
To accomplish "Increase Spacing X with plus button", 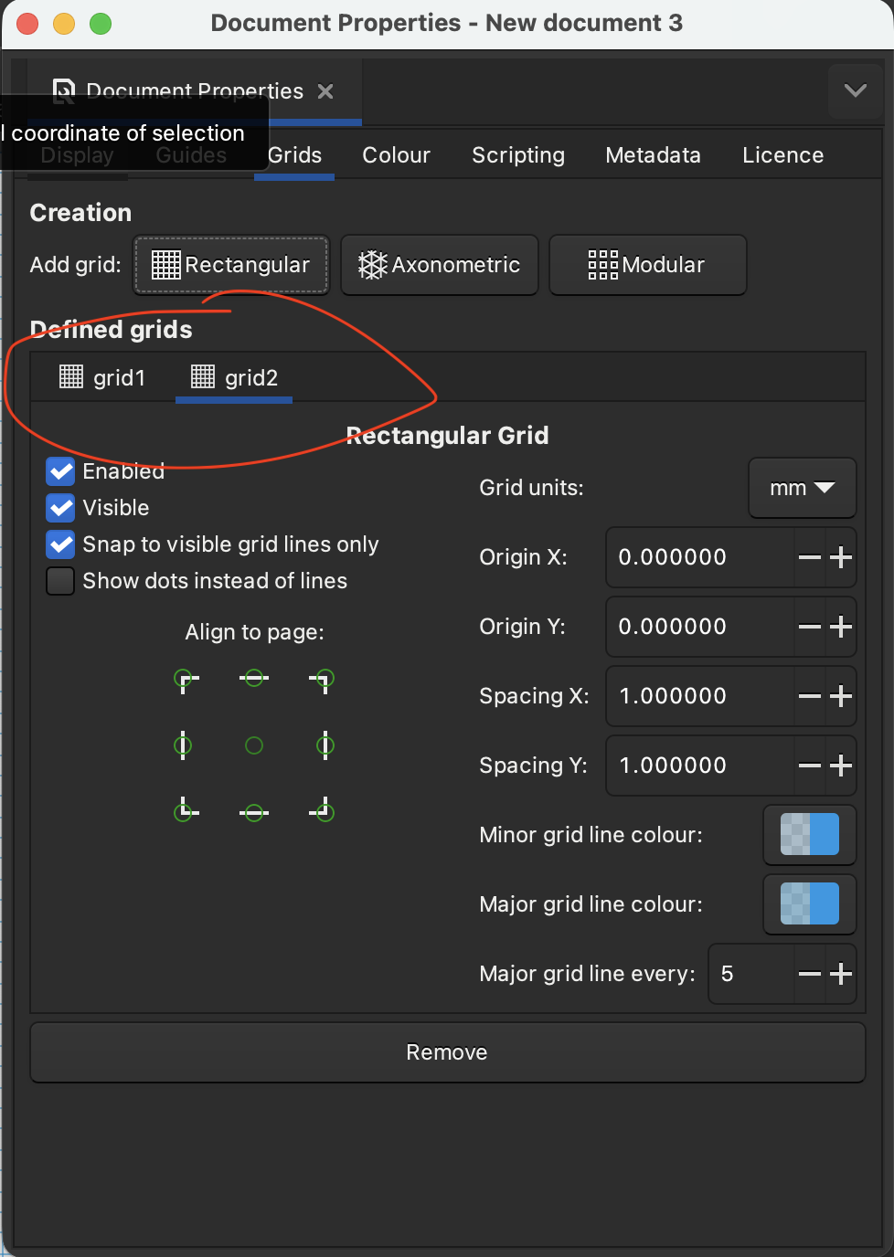I will [841, 696].
